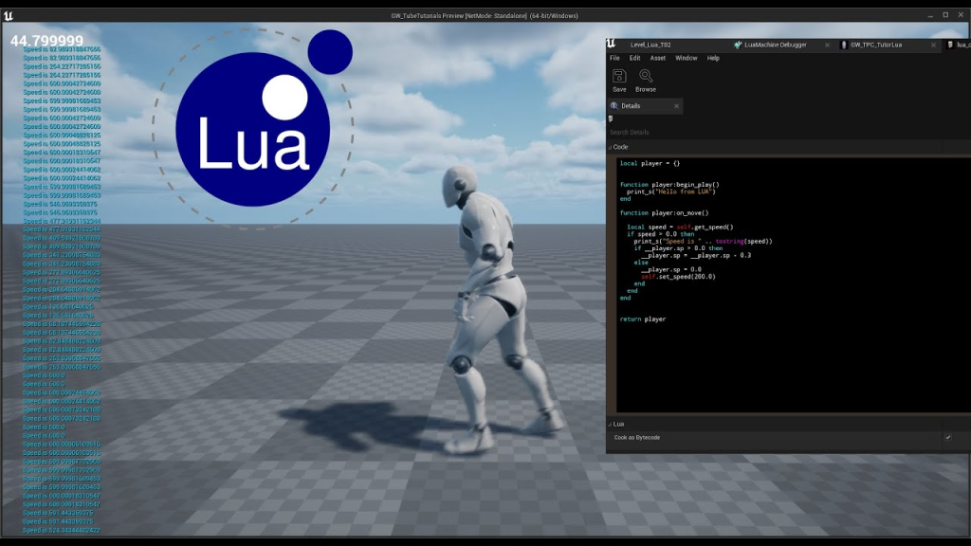Close the Details panel tab

coord(676,106)
